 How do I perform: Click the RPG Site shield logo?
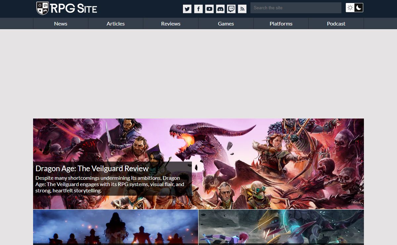[x=43, y=8]
